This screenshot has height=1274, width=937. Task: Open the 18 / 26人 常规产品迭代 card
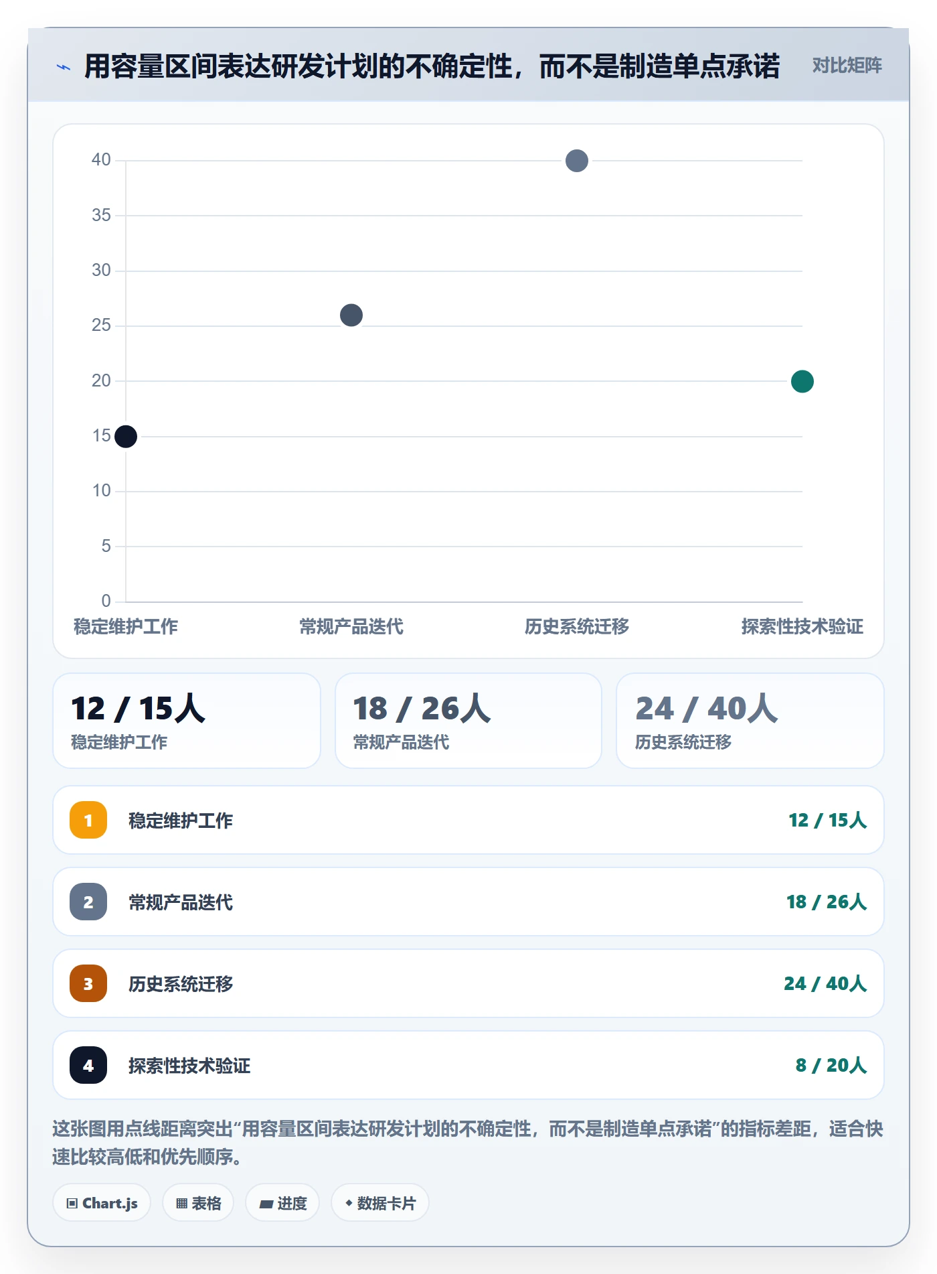click(468, 721)
